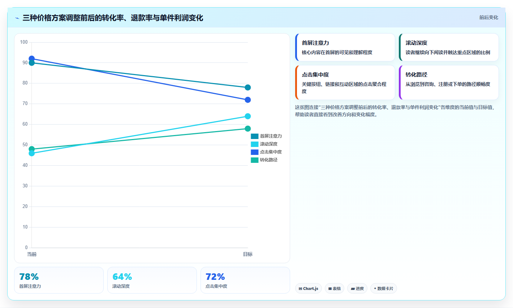The height and width of the screenshot is (308, 513).
Task: Click the 转化路径 data point at 当前 (48)
Action: 31,149
